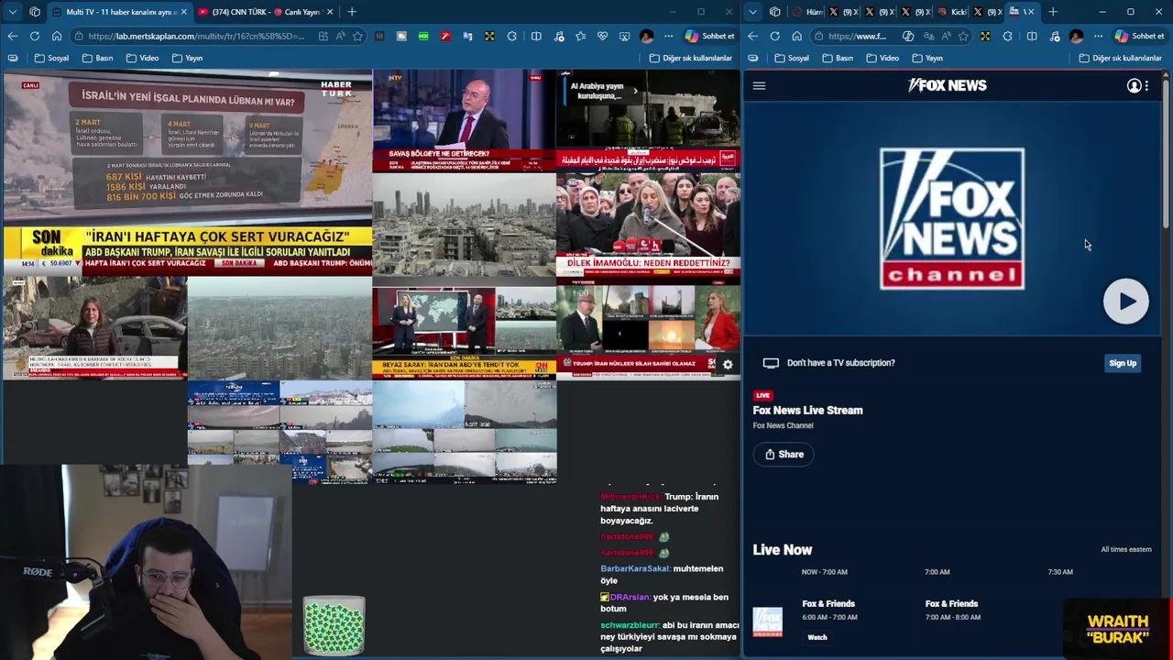Click the Multi TV address bar URL
The image size is (1173, 660).
pos(196,36)
